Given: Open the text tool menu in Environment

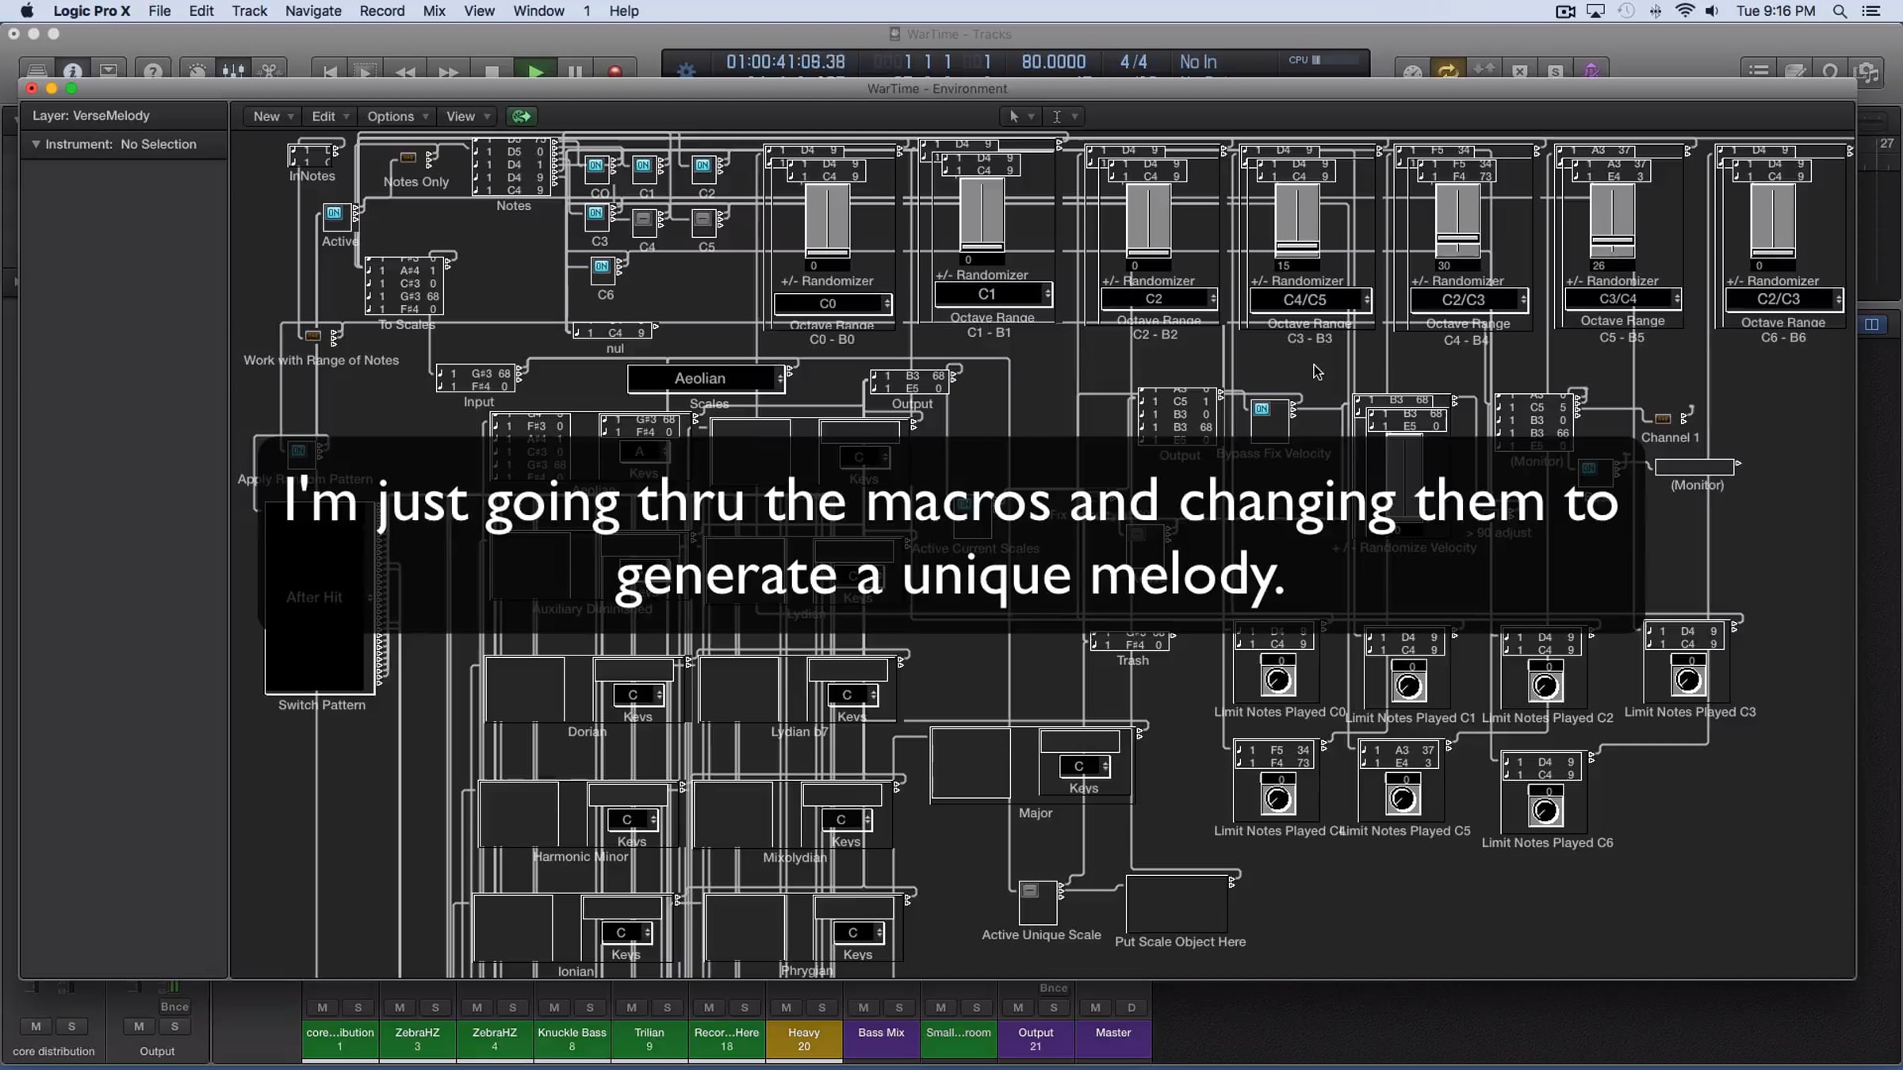Looking at the screenshot, I should (1063, 117).
